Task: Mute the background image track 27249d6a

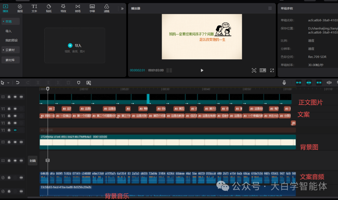Action: 21,142
